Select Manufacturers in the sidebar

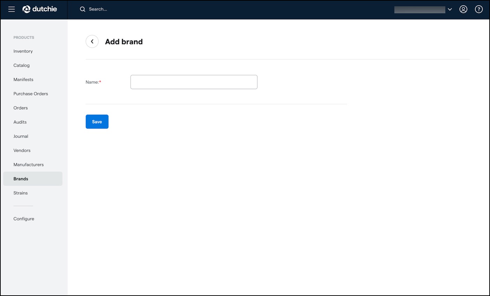click(x=29, y=165)
